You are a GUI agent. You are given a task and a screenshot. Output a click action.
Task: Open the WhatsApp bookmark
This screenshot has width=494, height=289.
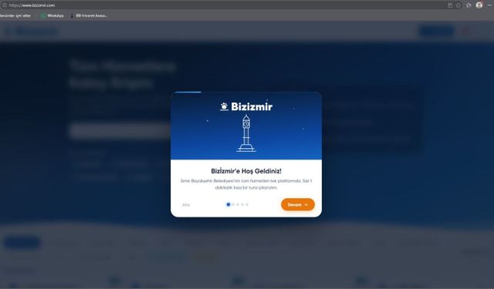pos(52,15)
